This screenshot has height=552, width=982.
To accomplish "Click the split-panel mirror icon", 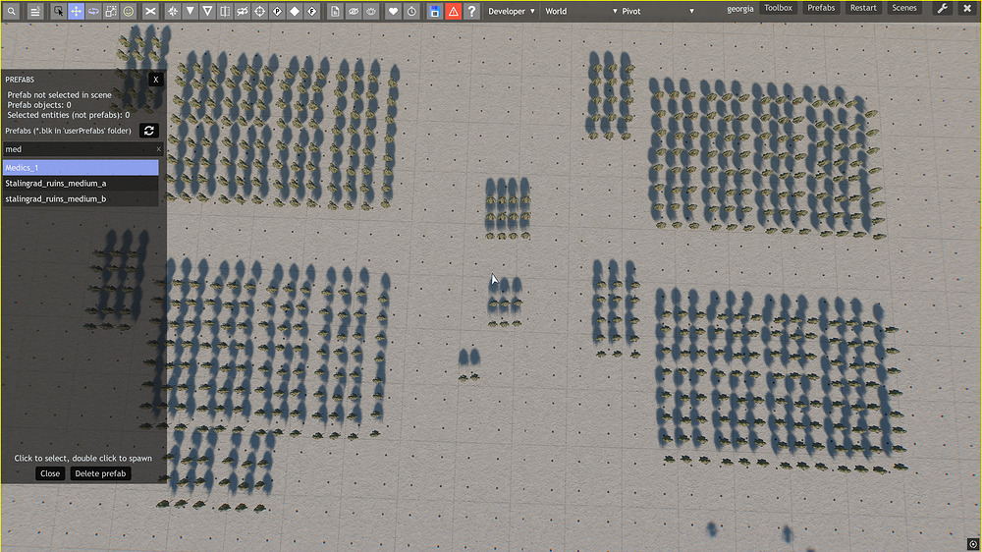I will click(225, 11).
